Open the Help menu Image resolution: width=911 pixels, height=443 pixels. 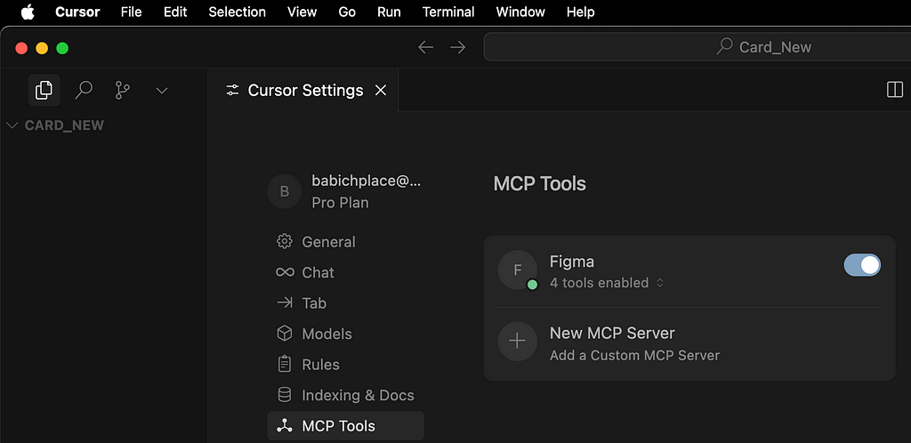[x=580, y=12]
